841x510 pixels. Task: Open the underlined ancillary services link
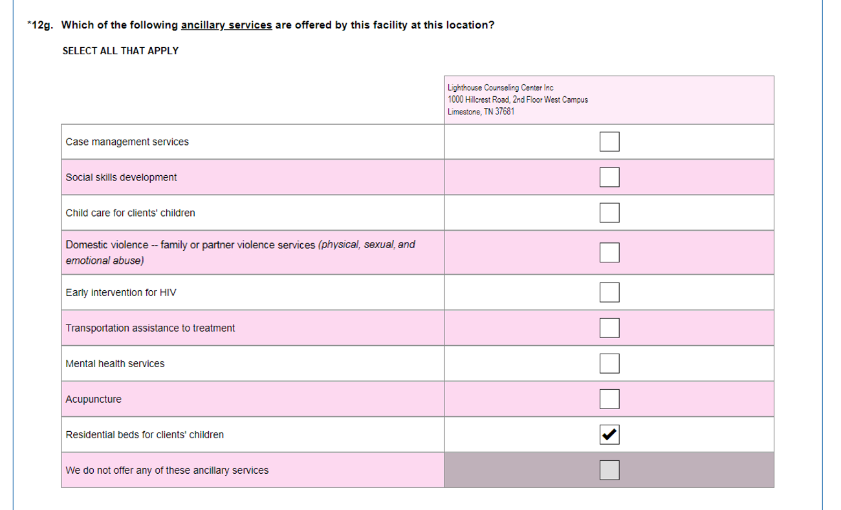pos(226,25)
